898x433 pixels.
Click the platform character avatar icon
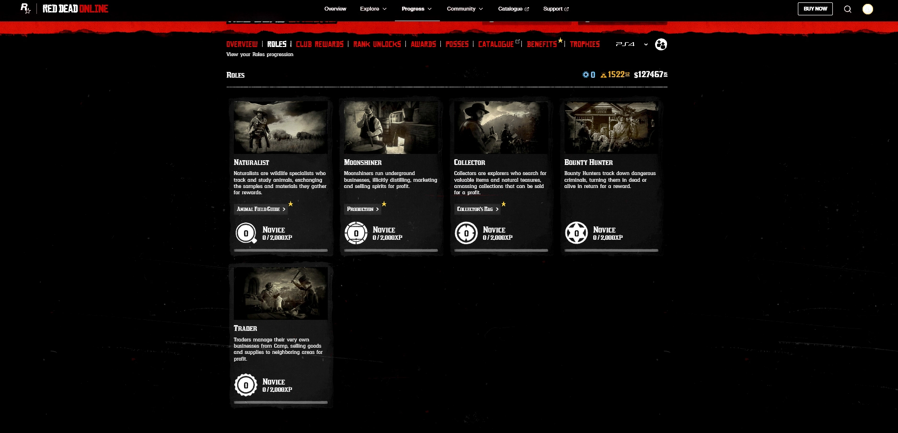(x=661, y=44)
